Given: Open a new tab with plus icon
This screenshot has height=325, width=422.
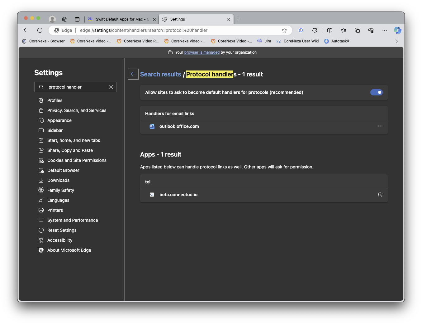Looking at the screenshot, I should [239, 19].
